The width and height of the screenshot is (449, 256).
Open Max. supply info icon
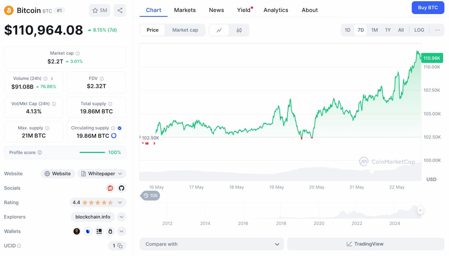47,128
